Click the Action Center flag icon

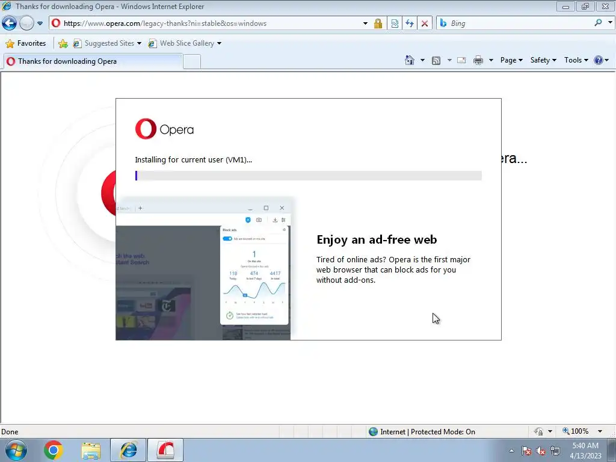tap(526, 451)
